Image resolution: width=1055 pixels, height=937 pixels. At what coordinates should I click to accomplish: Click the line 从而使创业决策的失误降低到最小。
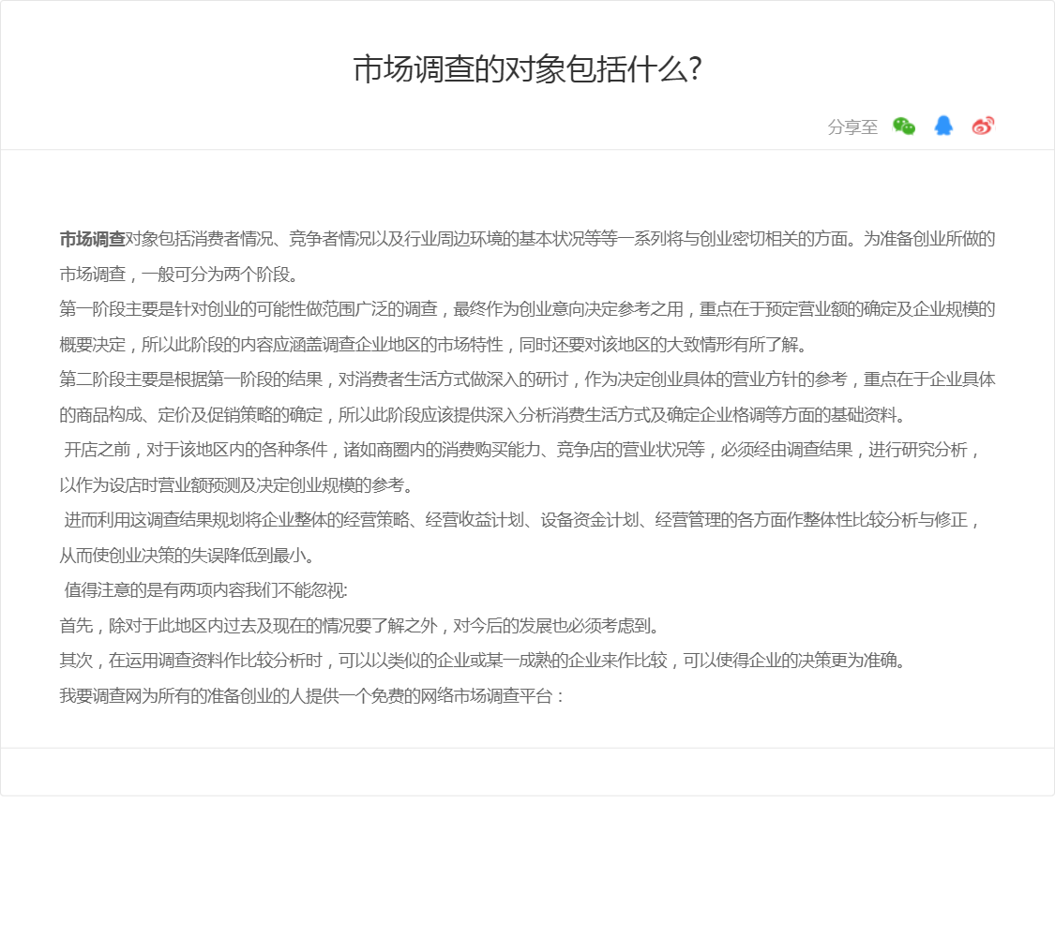[x=187, y=556]
